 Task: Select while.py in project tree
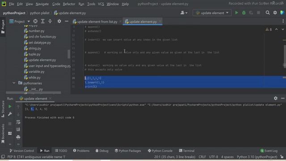click(x=32, y=77)
